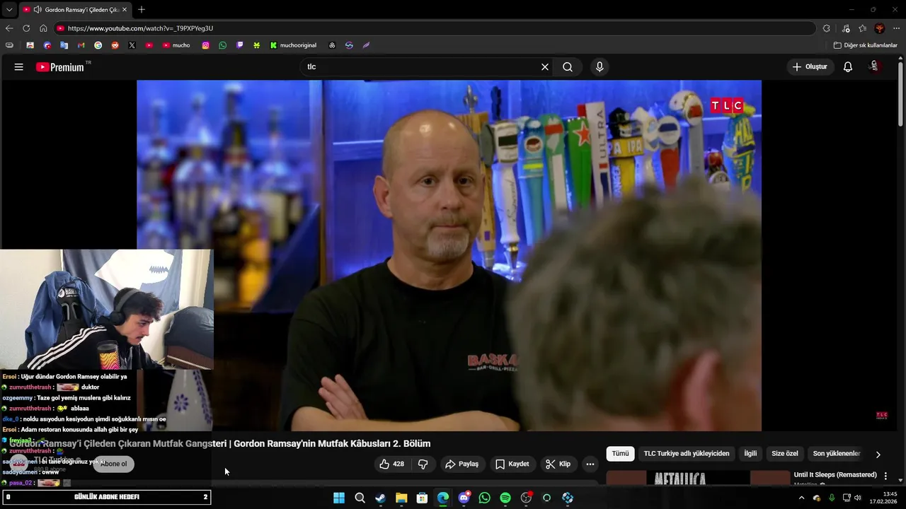This screenshot has width=906, height=509.
Task: Show more chips with right chevron
Action: (878, 454)
